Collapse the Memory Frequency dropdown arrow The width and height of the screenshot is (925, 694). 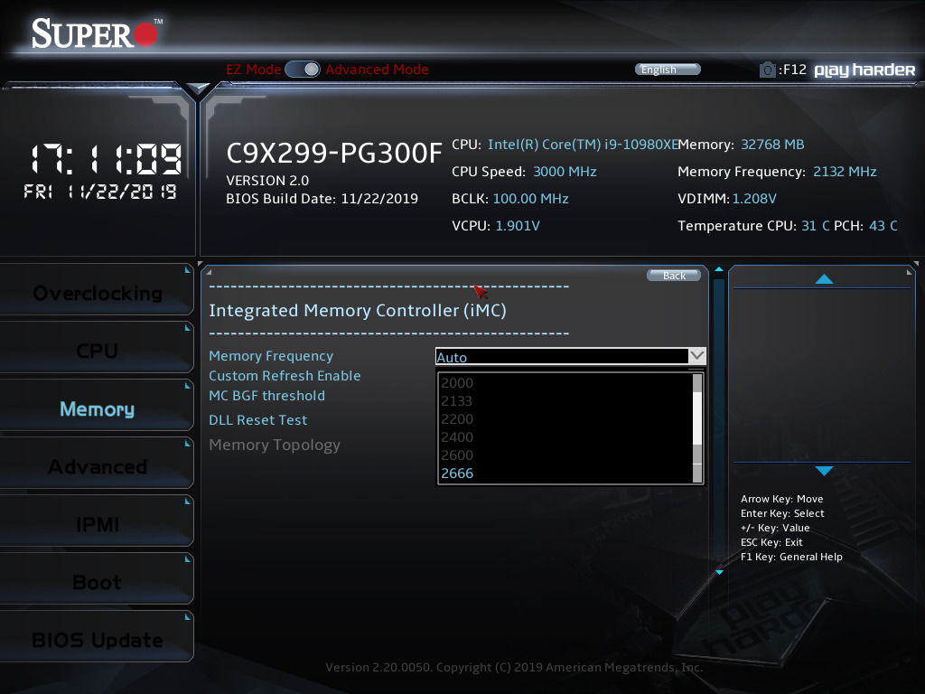[x=696, y=356]
